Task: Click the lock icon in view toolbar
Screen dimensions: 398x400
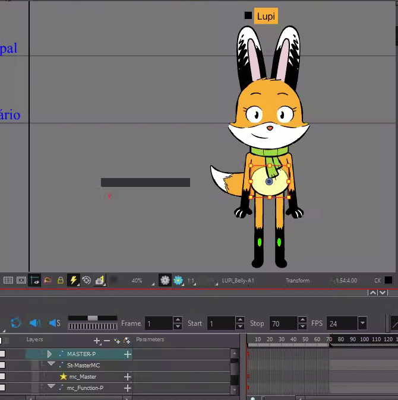Action: tap(61, 280)
